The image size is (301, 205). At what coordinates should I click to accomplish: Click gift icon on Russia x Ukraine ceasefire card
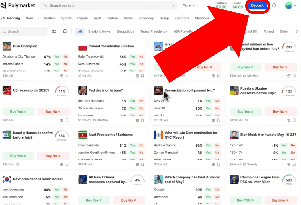point(289,120)
